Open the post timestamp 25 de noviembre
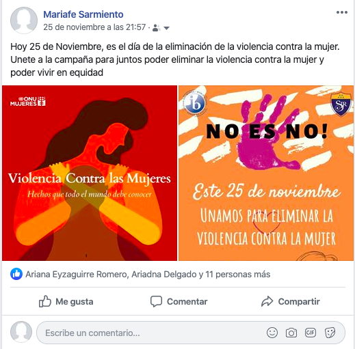This screenshot has width=355, height=349. [x=94, y=27]
